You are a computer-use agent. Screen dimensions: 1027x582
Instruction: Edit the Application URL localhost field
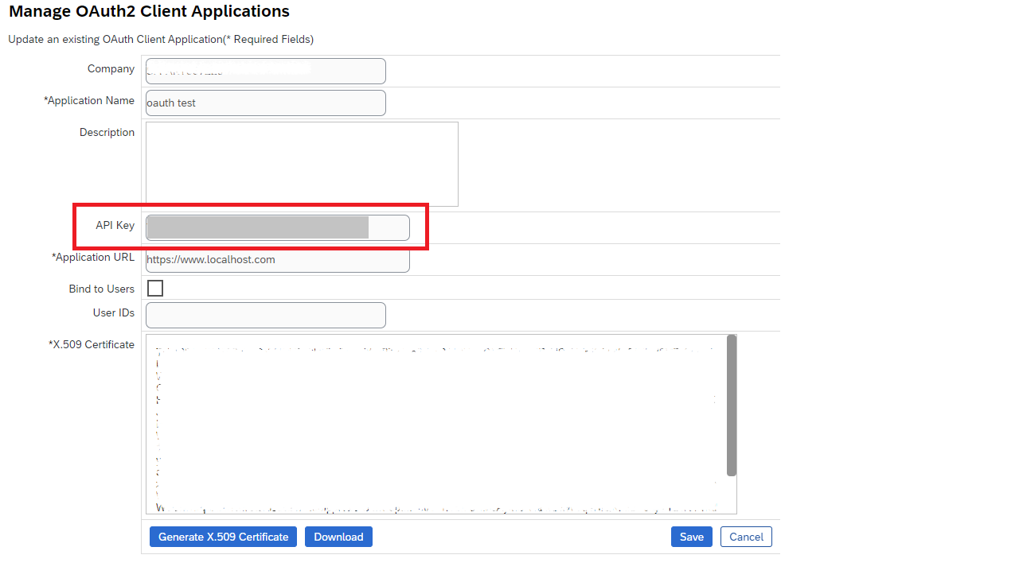(278, 259)
